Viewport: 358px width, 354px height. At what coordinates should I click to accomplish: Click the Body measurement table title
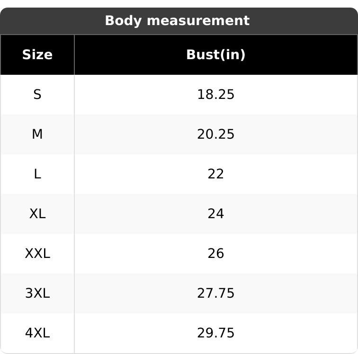pos(177,21)
